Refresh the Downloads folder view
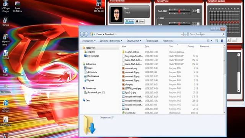This screenshot has height=138, width=245. [x=185, y=34]
